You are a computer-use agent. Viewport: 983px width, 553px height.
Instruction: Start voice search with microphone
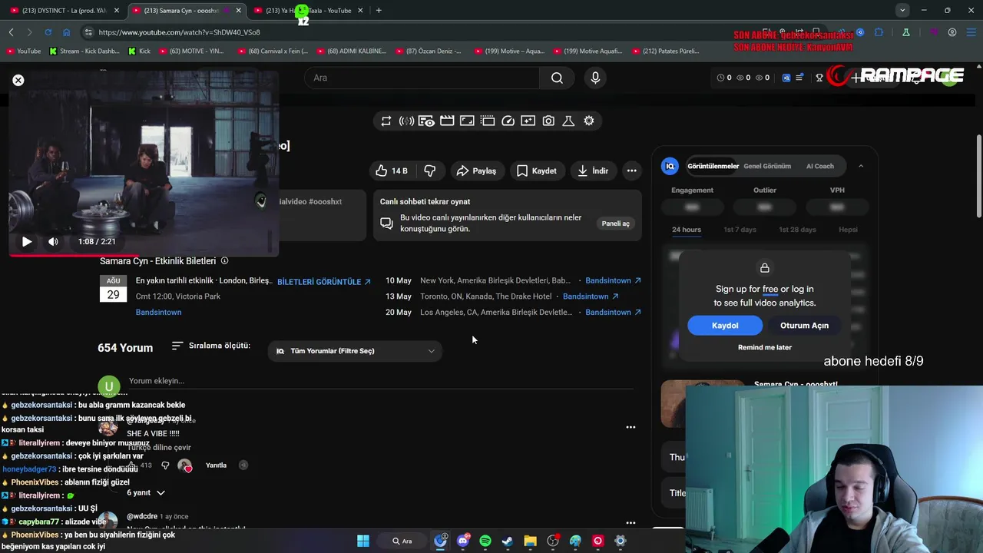[x=595, y=78]
